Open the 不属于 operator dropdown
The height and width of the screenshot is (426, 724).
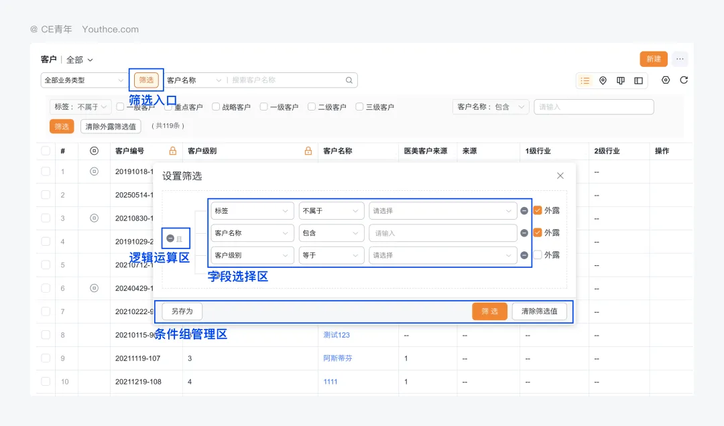pyautogui.click(x=331, y=210)
